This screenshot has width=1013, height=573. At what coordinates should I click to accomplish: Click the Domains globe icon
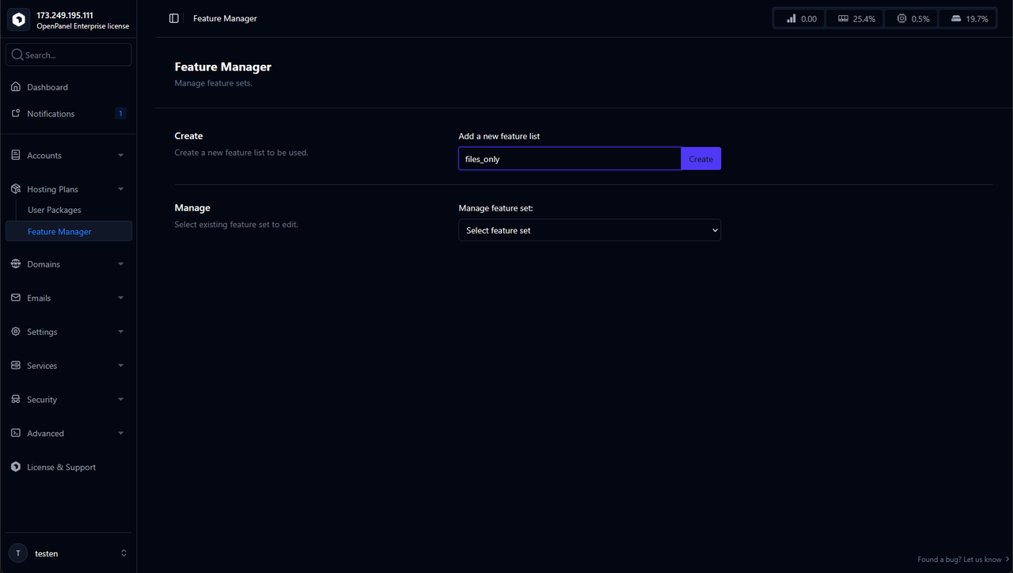(x=16, y=264)
